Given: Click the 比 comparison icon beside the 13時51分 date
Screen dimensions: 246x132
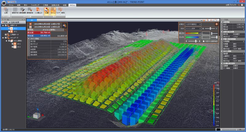Looking at the screenshot, I should (30, 27).
